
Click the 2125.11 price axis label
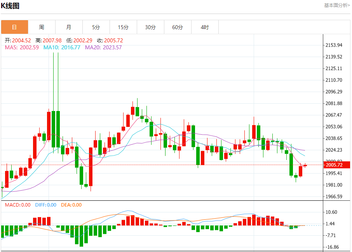[334, 68]
